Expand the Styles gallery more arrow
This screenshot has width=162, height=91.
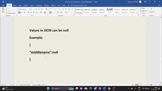click(x=137, y=13)
